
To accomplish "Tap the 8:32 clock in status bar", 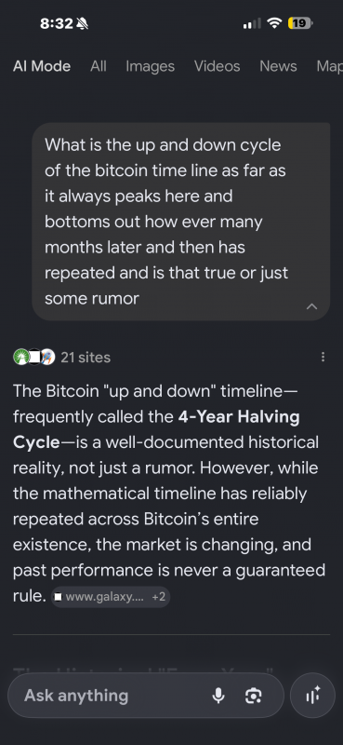I will 57,23.
